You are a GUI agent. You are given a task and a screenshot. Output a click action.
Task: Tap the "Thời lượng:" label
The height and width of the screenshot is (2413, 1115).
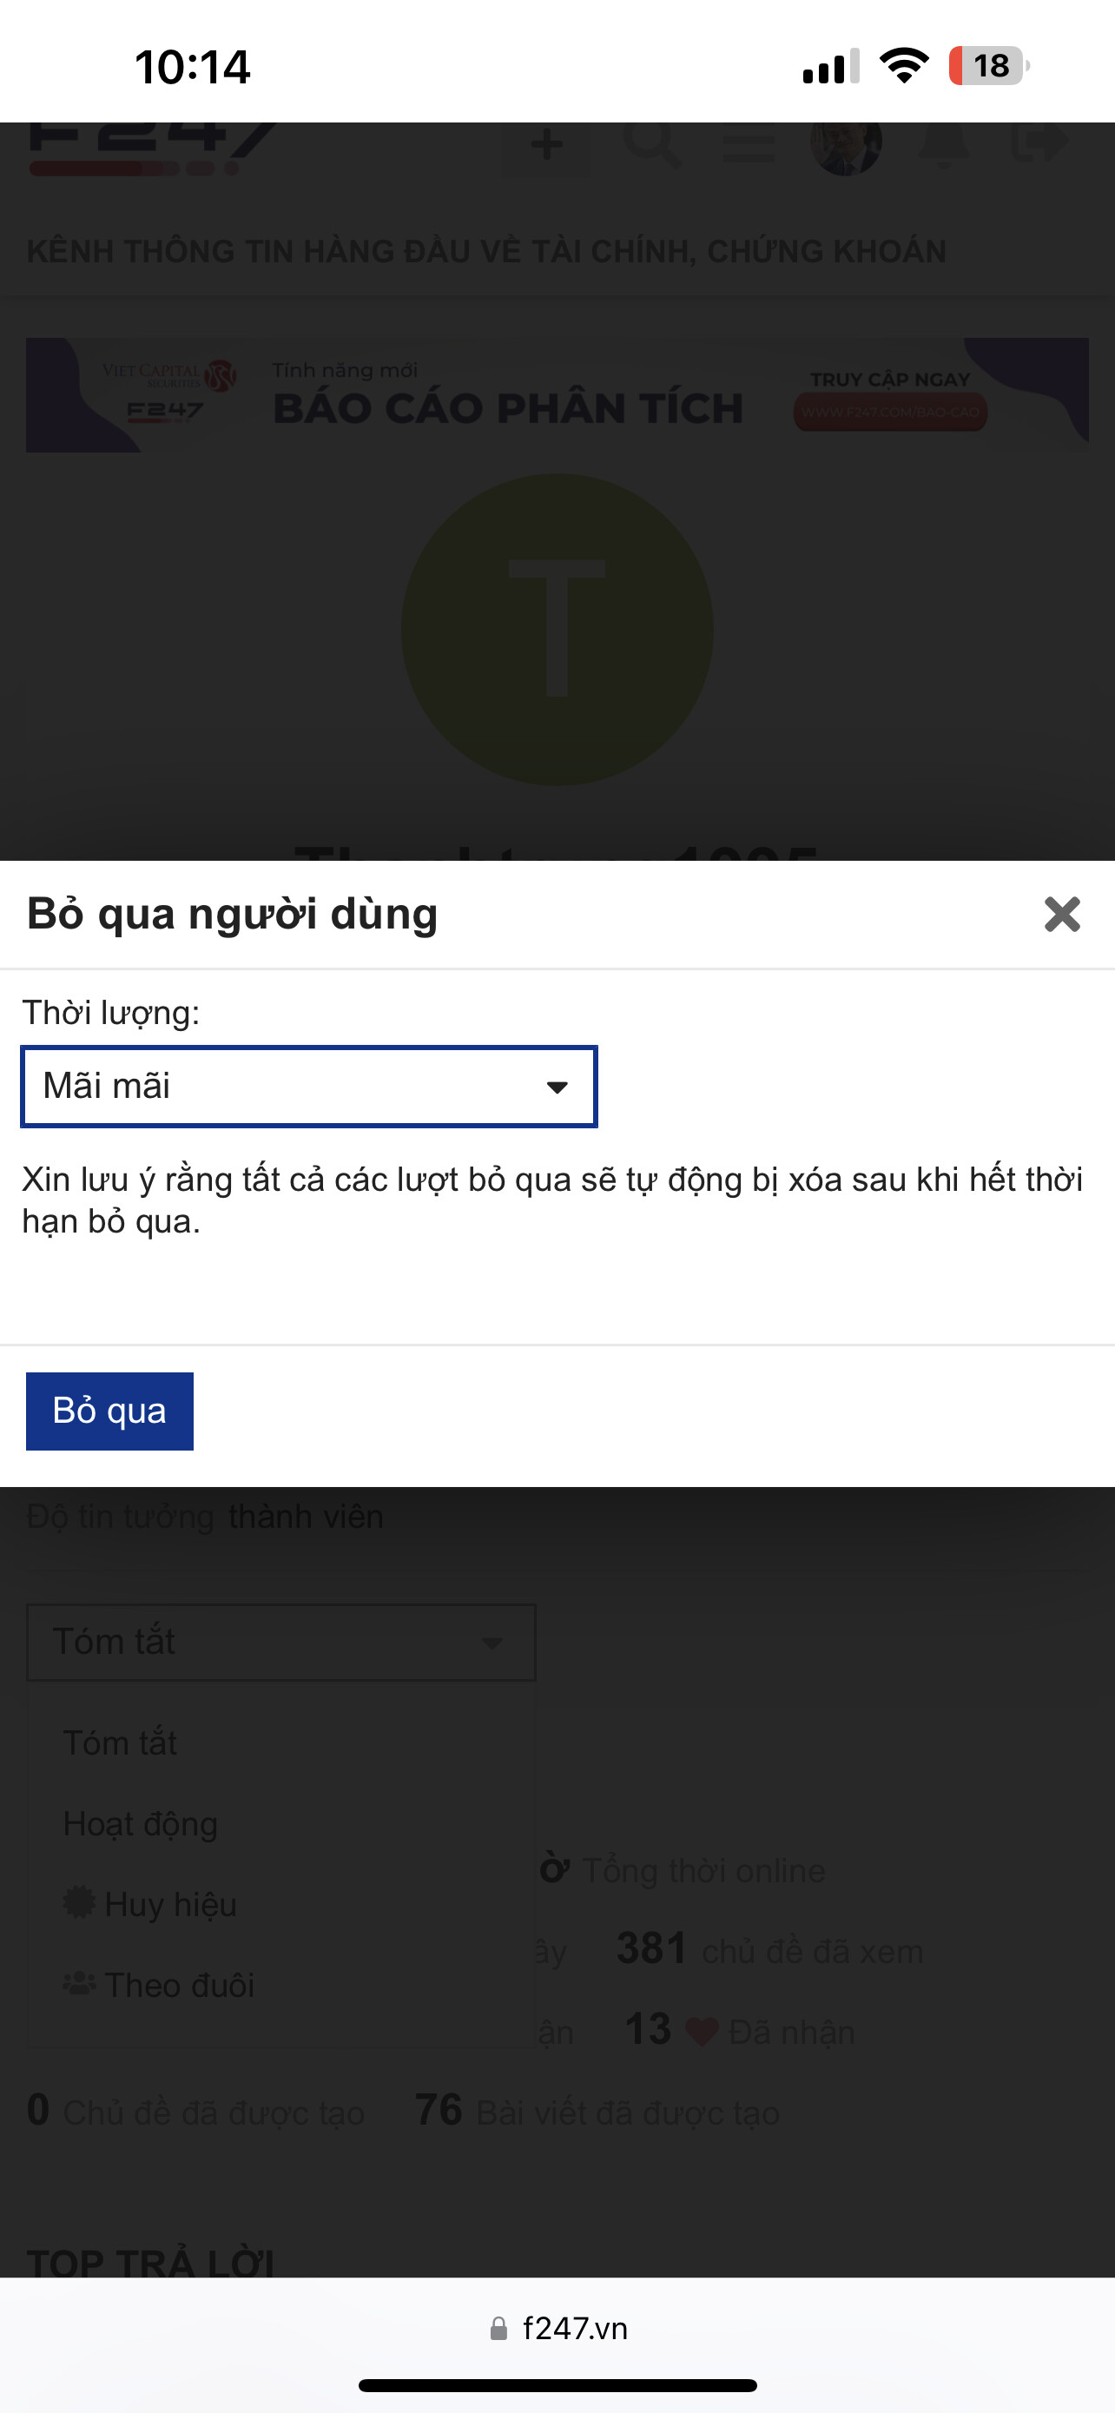[110, 1013]
